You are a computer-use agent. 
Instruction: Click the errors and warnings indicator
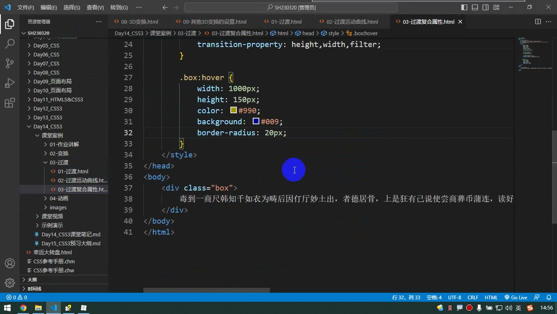point(17,298)
